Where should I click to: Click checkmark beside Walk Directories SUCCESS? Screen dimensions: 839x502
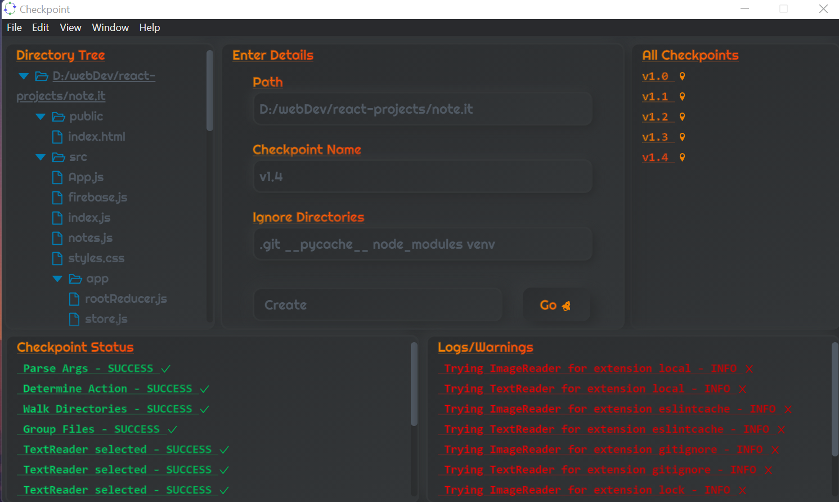[204, 410]
